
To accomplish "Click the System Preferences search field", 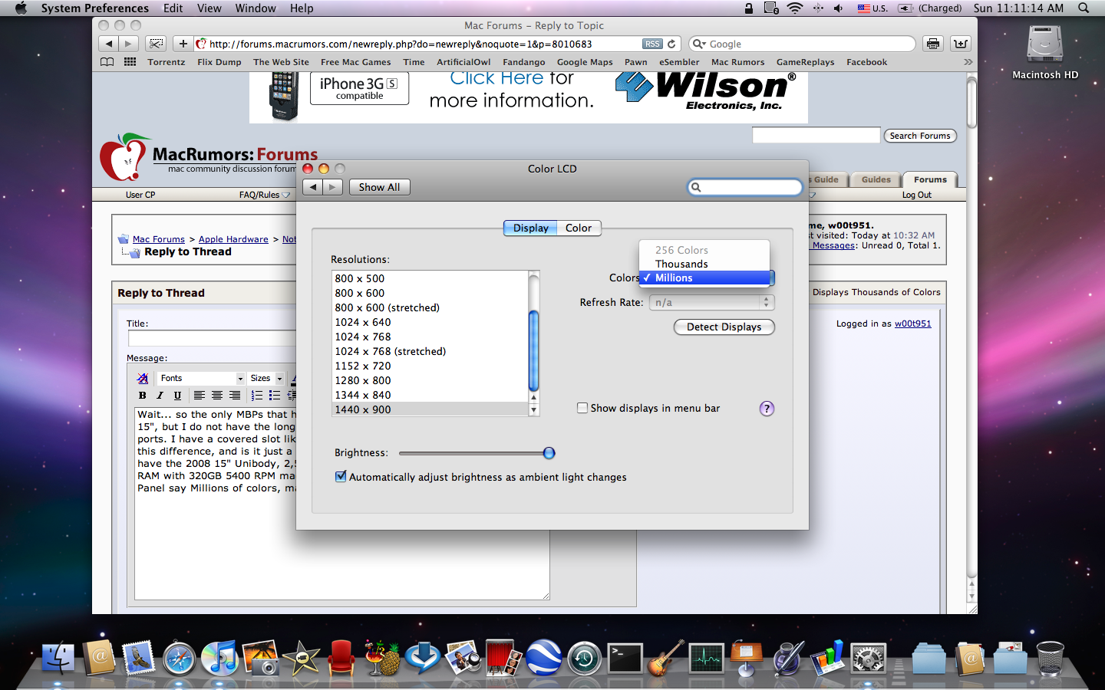I will pos(745,187).
